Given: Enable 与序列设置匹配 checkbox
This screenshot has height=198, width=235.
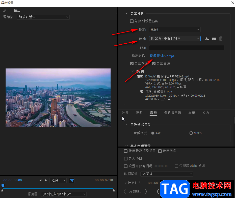Looking at the screenshot, I should 132,21.
